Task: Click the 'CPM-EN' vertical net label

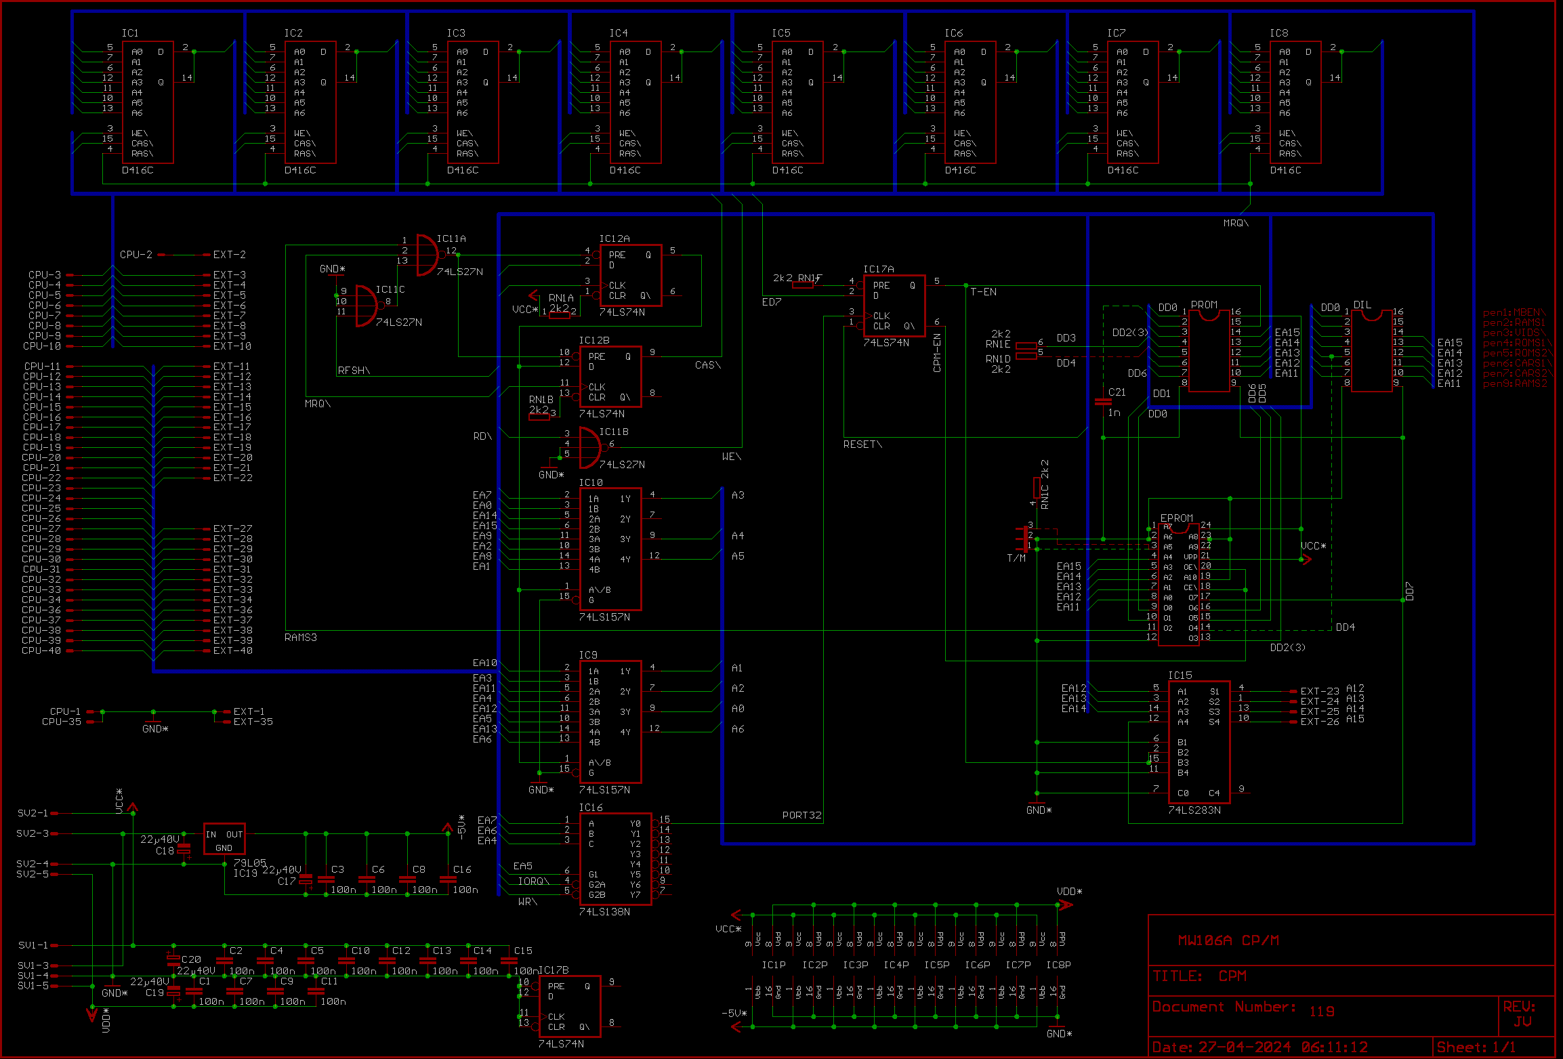Action: tap(937, 353)
